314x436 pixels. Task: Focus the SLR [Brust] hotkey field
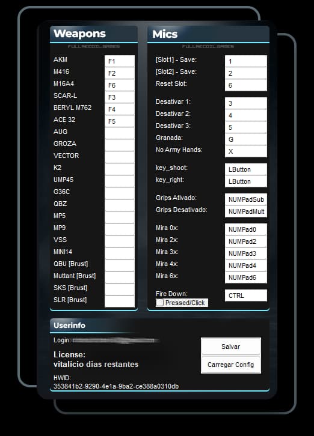click(120, 301)
